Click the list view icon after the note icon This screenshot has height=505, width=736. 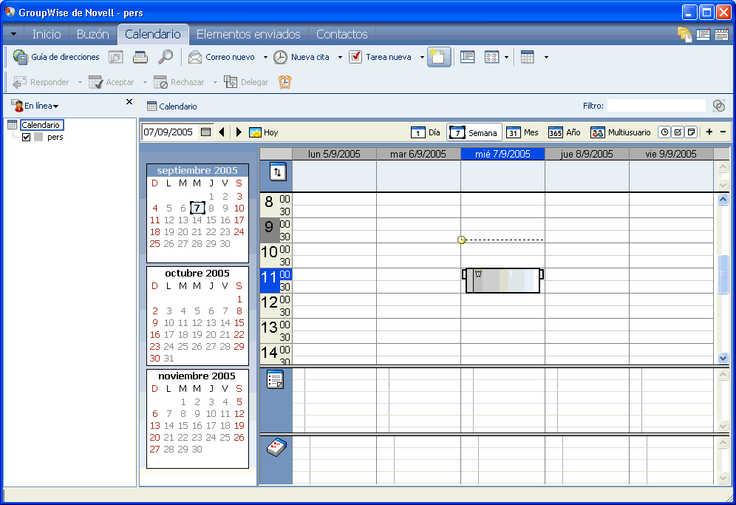(x=467, y=58)
